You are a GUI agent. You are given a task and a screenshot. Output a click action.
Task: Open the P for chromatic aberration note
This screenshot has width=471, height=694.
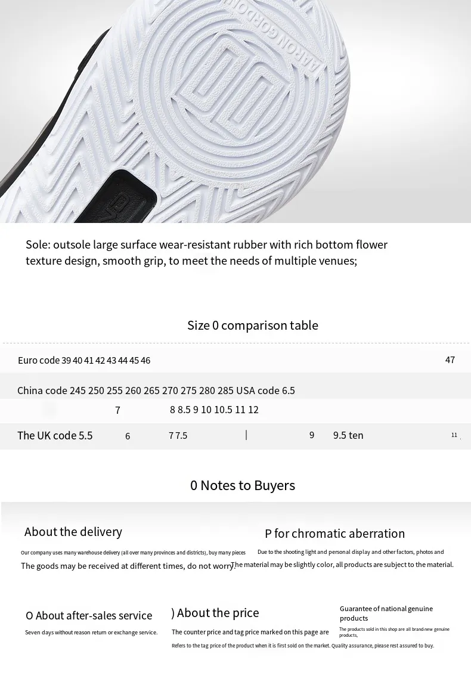click(334, 534)
